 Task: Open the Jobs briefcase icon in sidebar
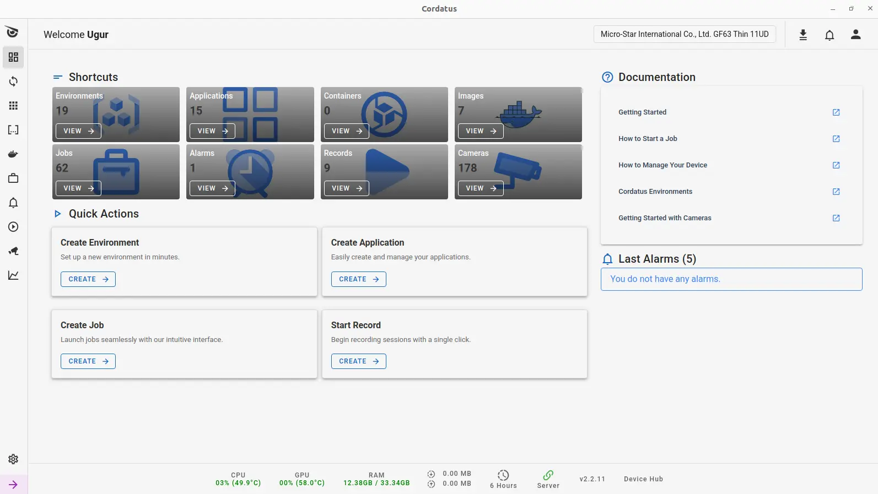(x=13, y=178)
